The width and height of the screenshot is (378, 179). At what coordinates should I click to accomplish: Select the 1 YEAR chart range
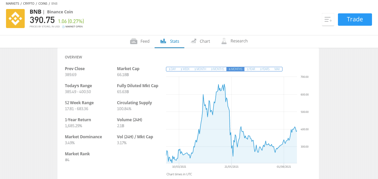(x=251, y=69)
